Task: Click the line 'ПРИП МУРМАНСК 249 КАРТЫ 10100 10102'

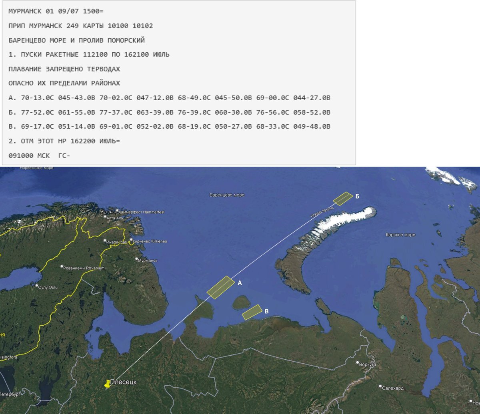Action: pos(80,26)
